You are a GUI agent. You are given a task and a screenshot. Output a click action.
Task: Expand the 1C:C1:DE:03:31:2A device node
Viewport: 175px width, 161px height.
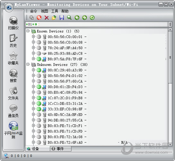point(33,103)
